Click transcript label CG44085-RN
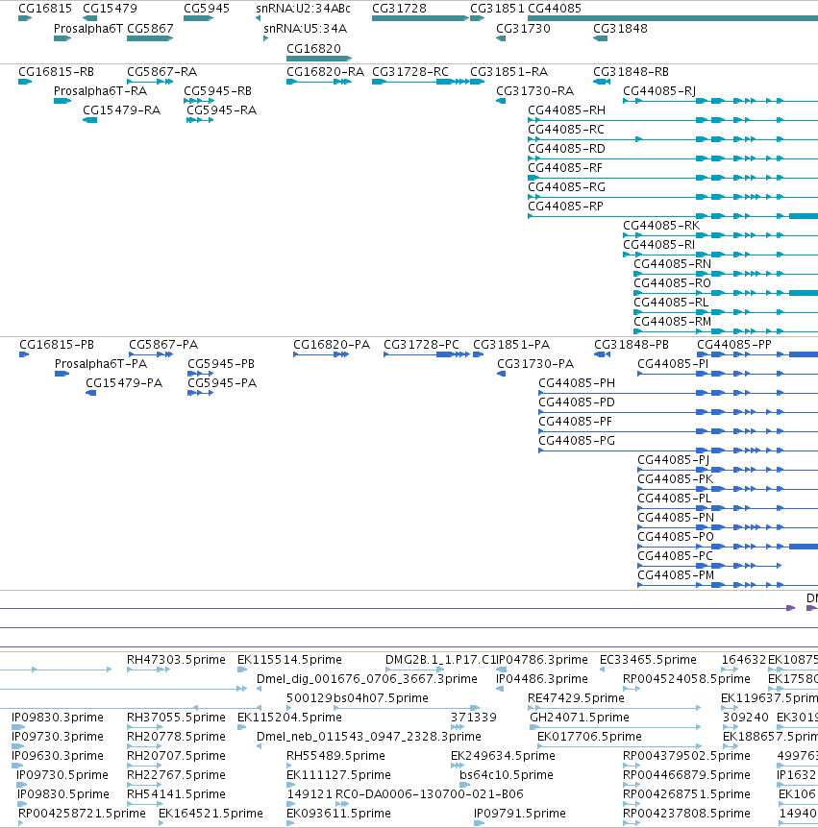Viewport: 818px width, 828px height. [x=672, y=264]
